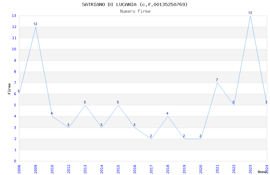Select y-axis tick label 6
Viewport: 270px width, 175px height.
click(x=15, y=94)
